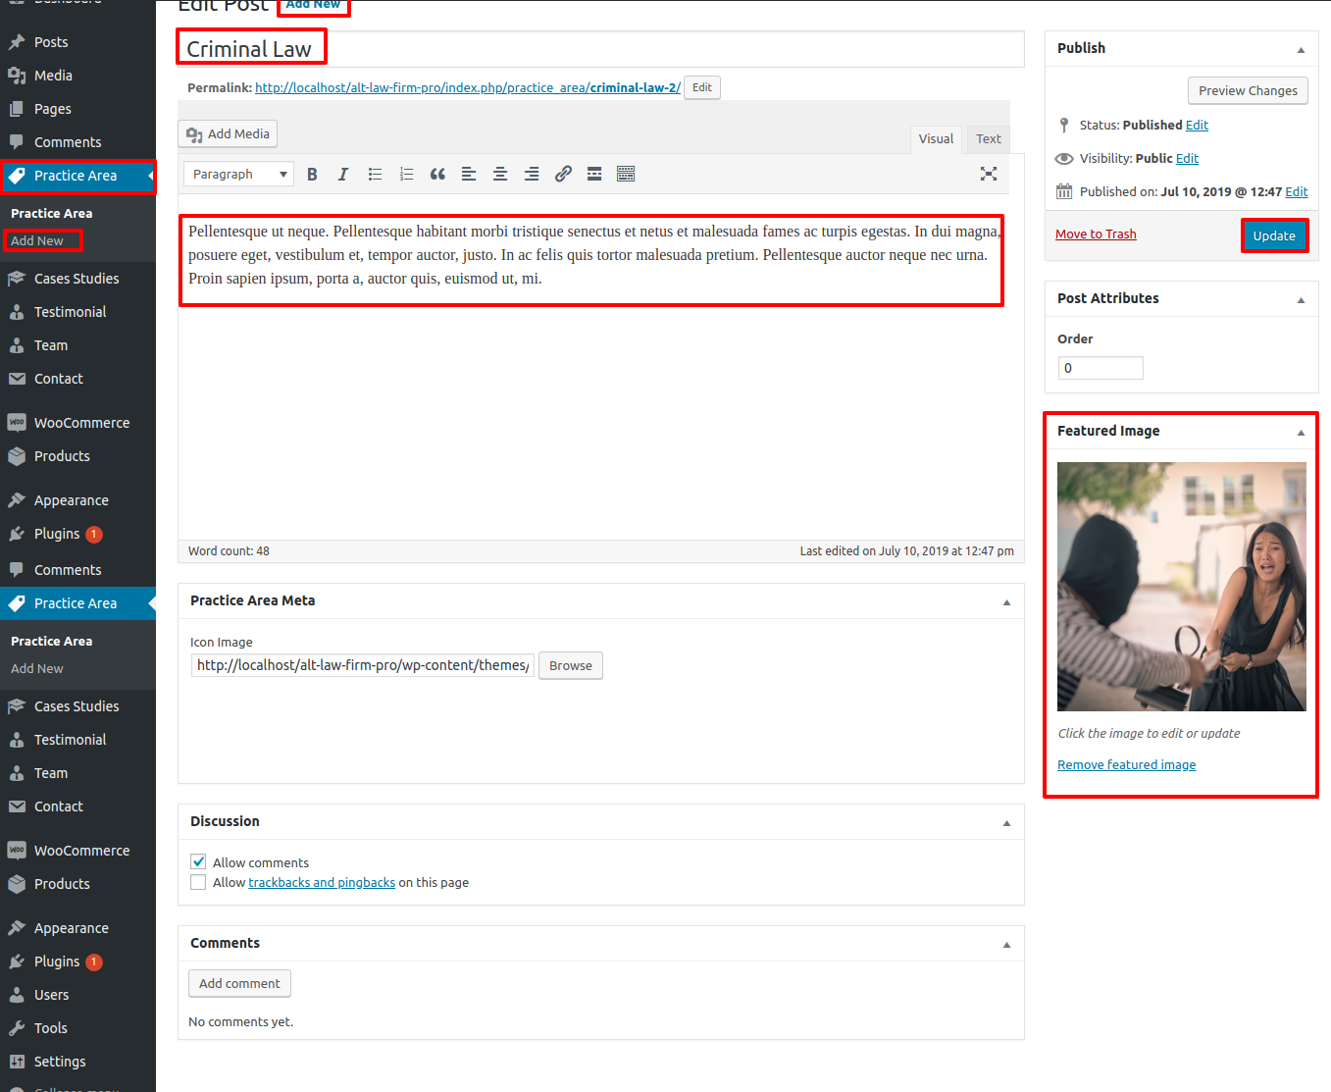Click into the Pellentesque paragraph text

click(593, 255)
